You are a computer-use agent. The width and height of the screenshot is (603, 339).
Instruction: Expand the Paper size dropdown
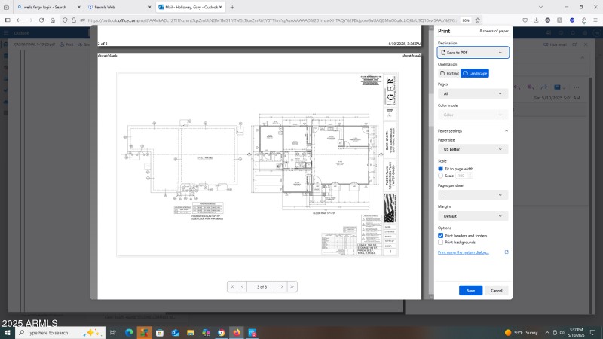473,149
